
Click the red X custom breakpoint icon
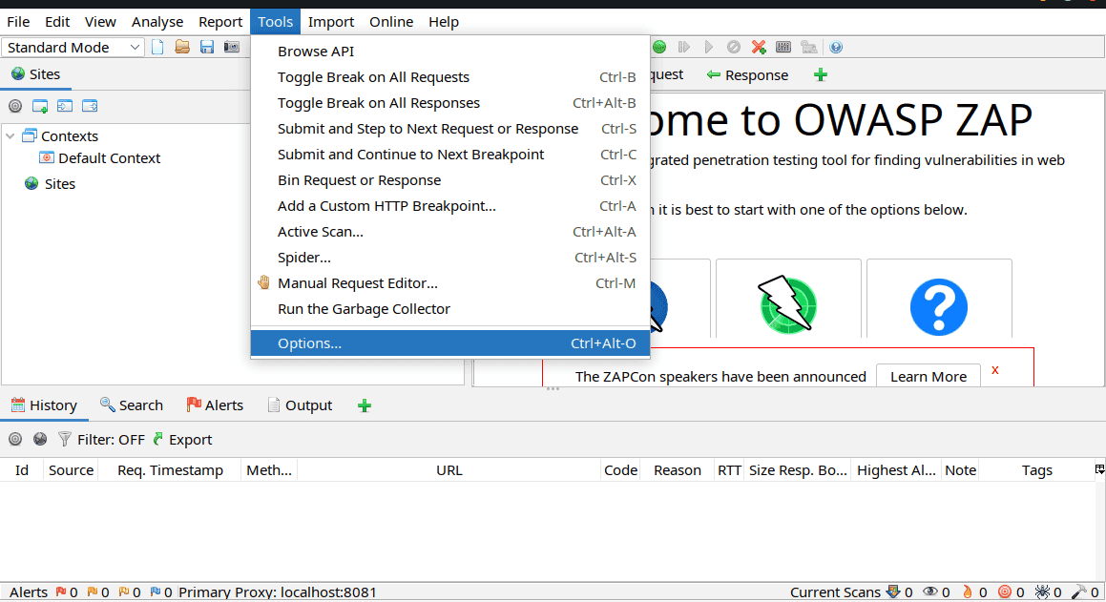tap(759, 47)
